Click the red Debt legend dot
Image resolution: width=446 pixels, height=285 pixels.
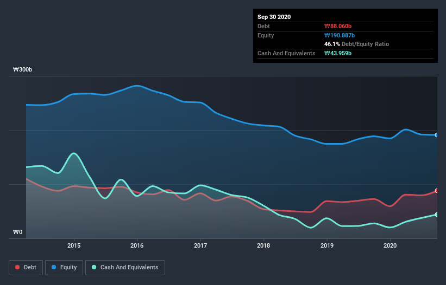coord(17,267)
